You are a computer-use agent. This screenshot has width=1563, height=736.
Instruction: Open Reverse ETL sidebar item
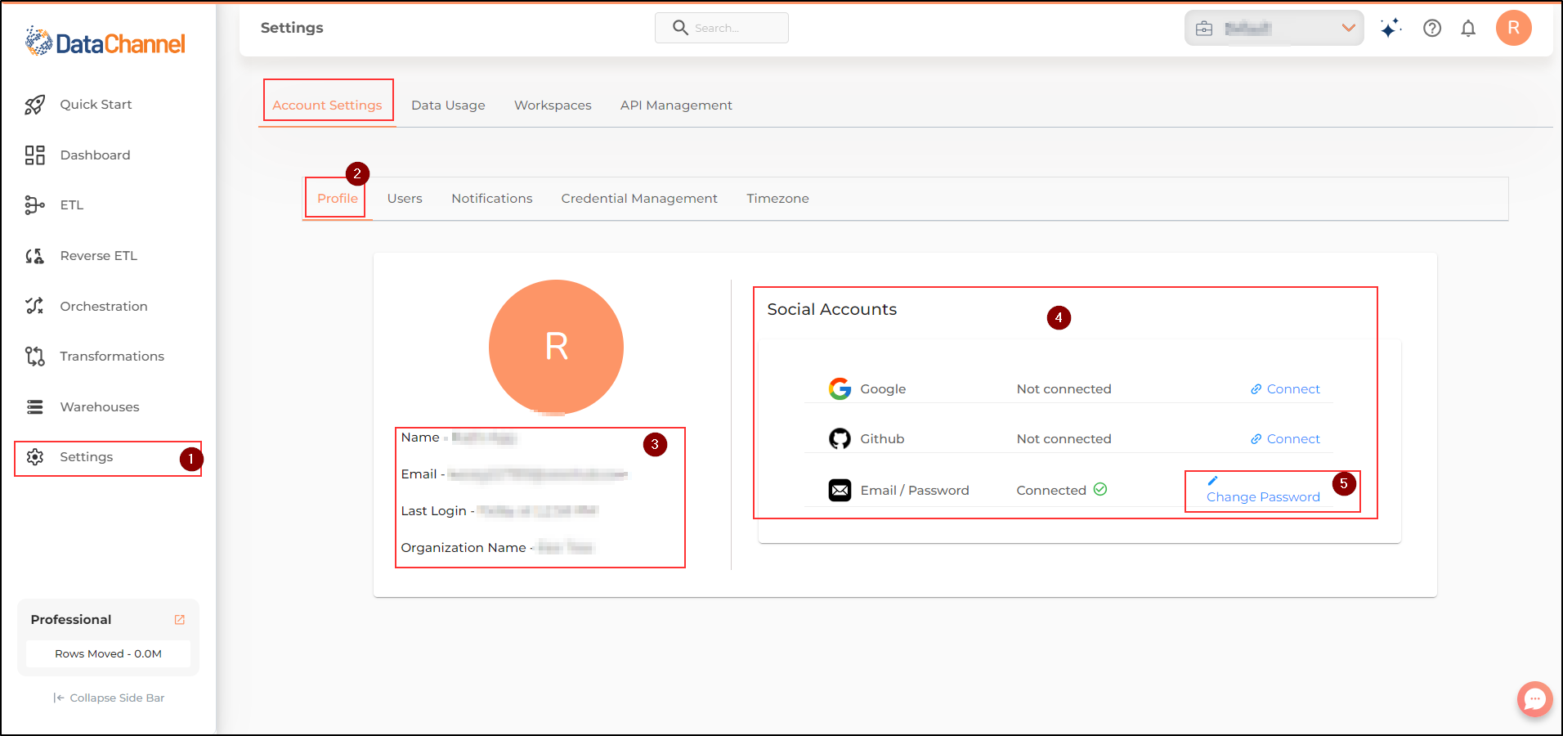coord(98,256)
